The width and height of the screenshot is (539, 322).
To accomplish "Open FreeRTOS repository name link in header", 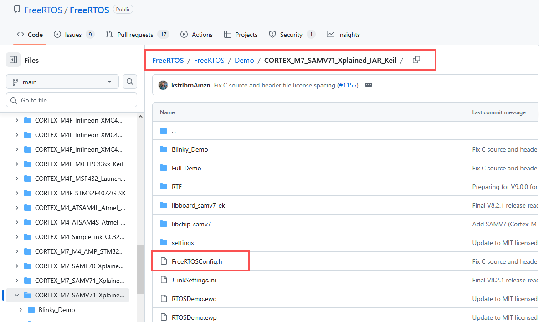I will click(x=89, y=10).
